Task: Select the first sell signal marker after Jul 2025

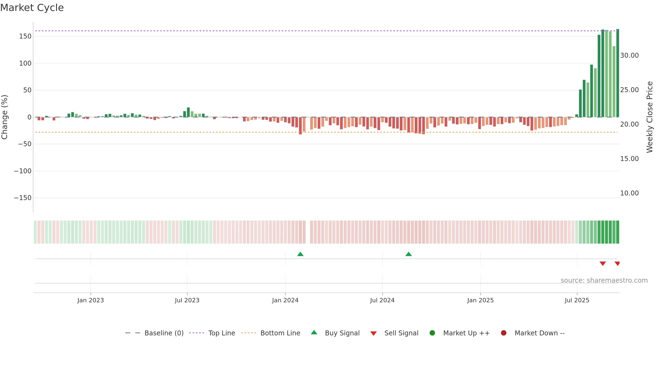Action: pos(603,263)
